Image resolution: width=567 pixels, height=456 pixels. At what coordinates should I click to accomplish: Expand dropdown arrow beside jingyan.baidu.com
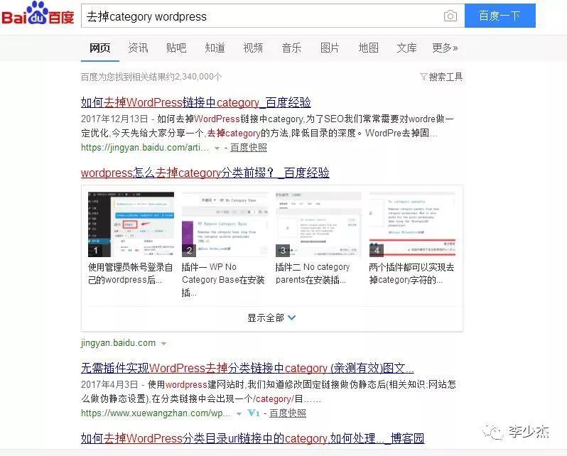164,344
